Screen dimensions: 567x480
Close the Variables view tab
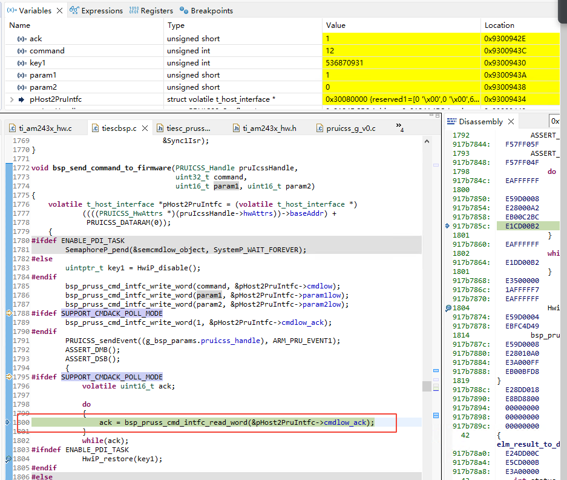pos(59,10)
